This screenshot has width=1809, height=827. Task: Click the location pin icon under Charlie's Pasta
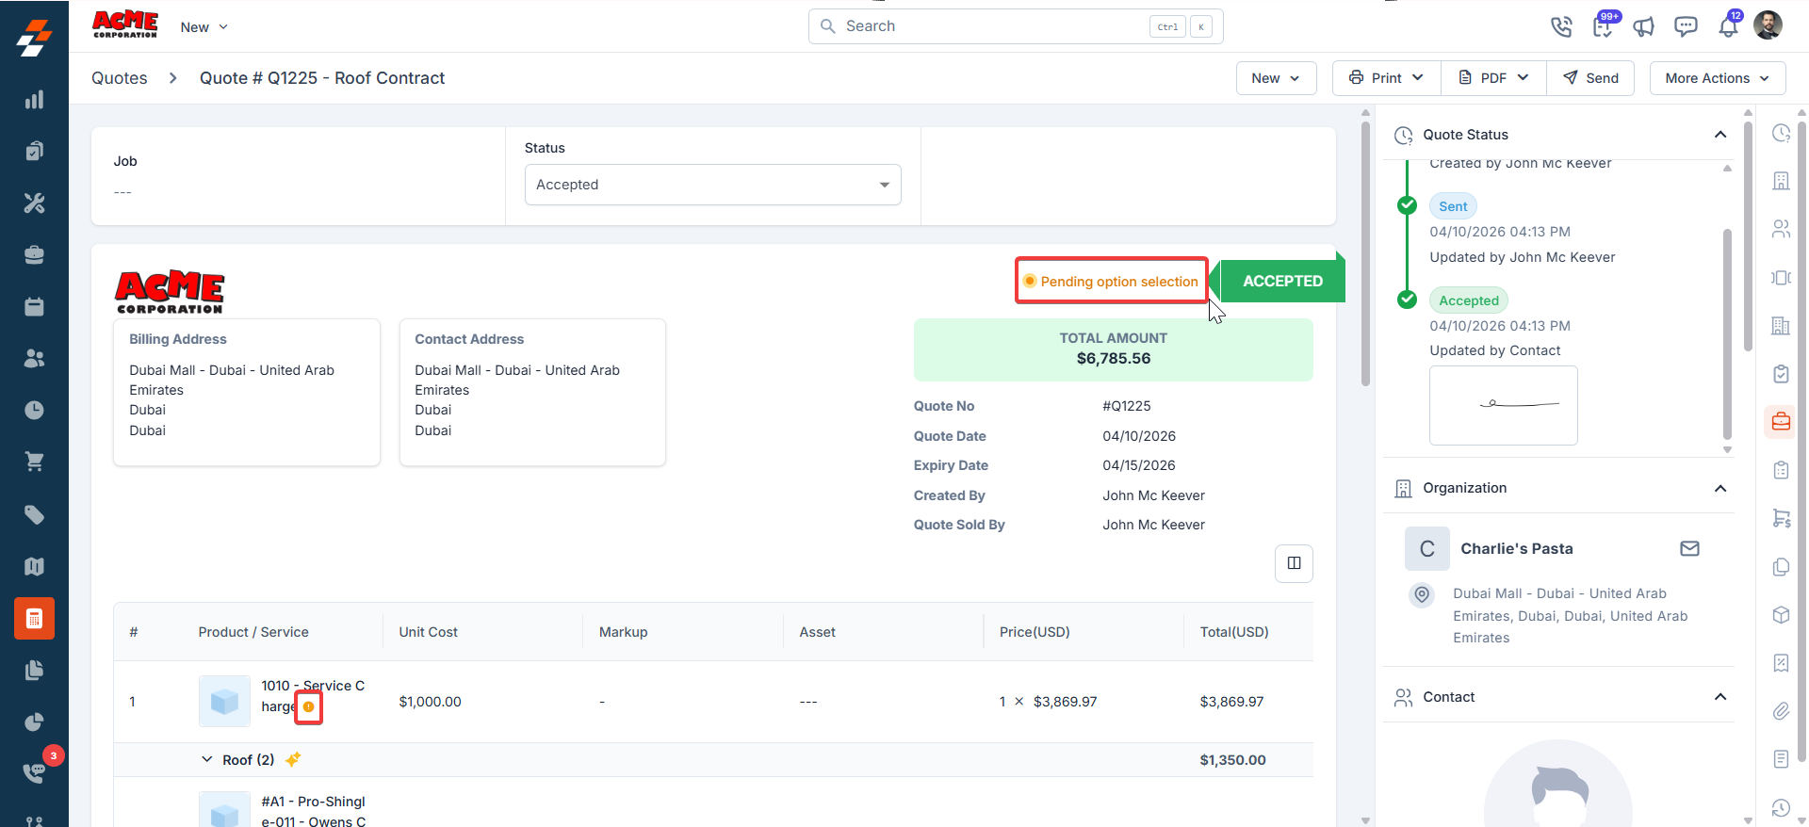[1422, 594]
